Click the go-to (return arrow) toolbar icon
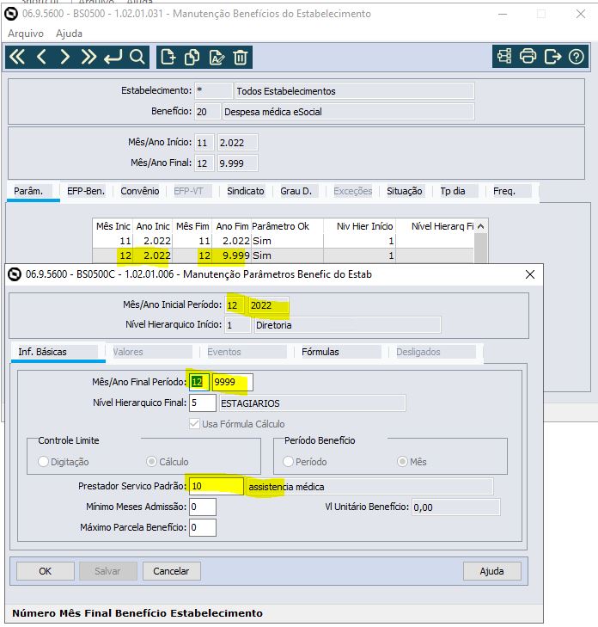Screen dimensions: 598x627 click(x=113, y=57)
